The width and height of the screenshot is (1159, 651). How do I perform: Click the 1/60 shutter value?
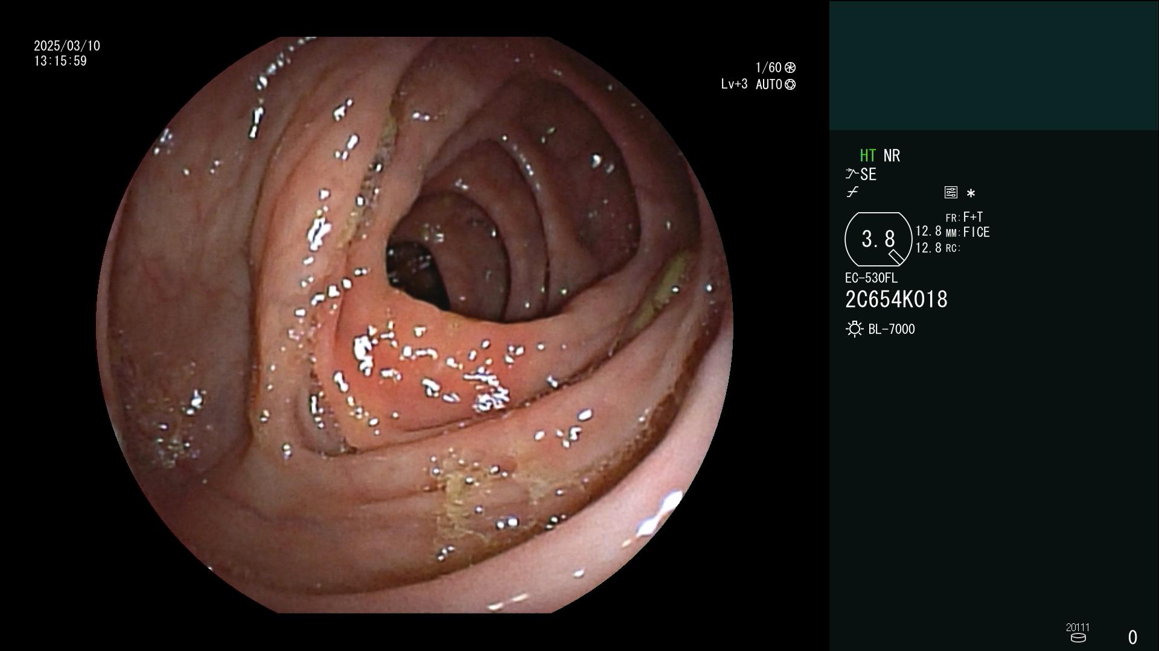click(768, 68)
